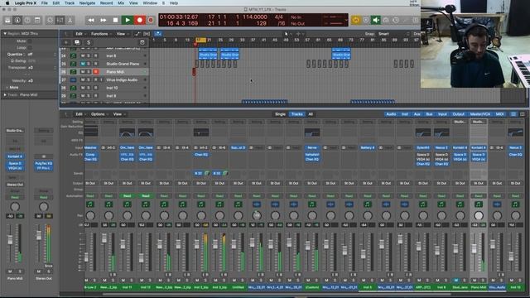This screenshot has width=530, height=298.
Task: Switch Mixer to All view
Action: point(311,114)
